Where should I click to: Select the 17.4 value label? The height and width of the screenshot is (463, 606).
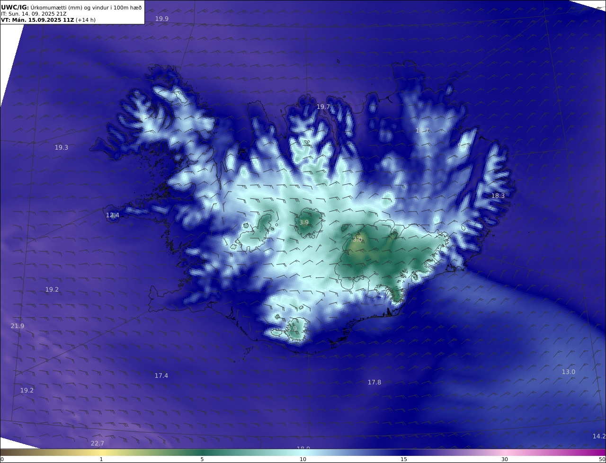pyautogui.click(x=161, y=375)
